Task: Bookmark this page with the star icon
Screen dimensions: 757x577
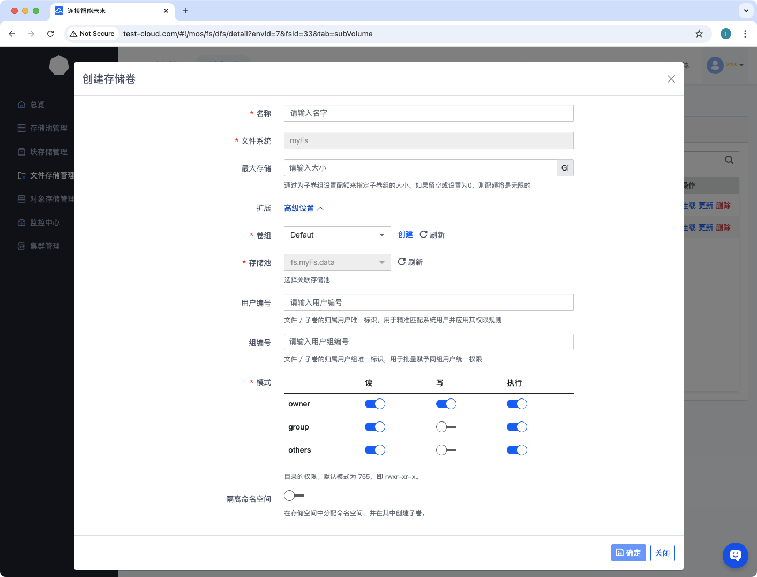Action: [699, 34]
